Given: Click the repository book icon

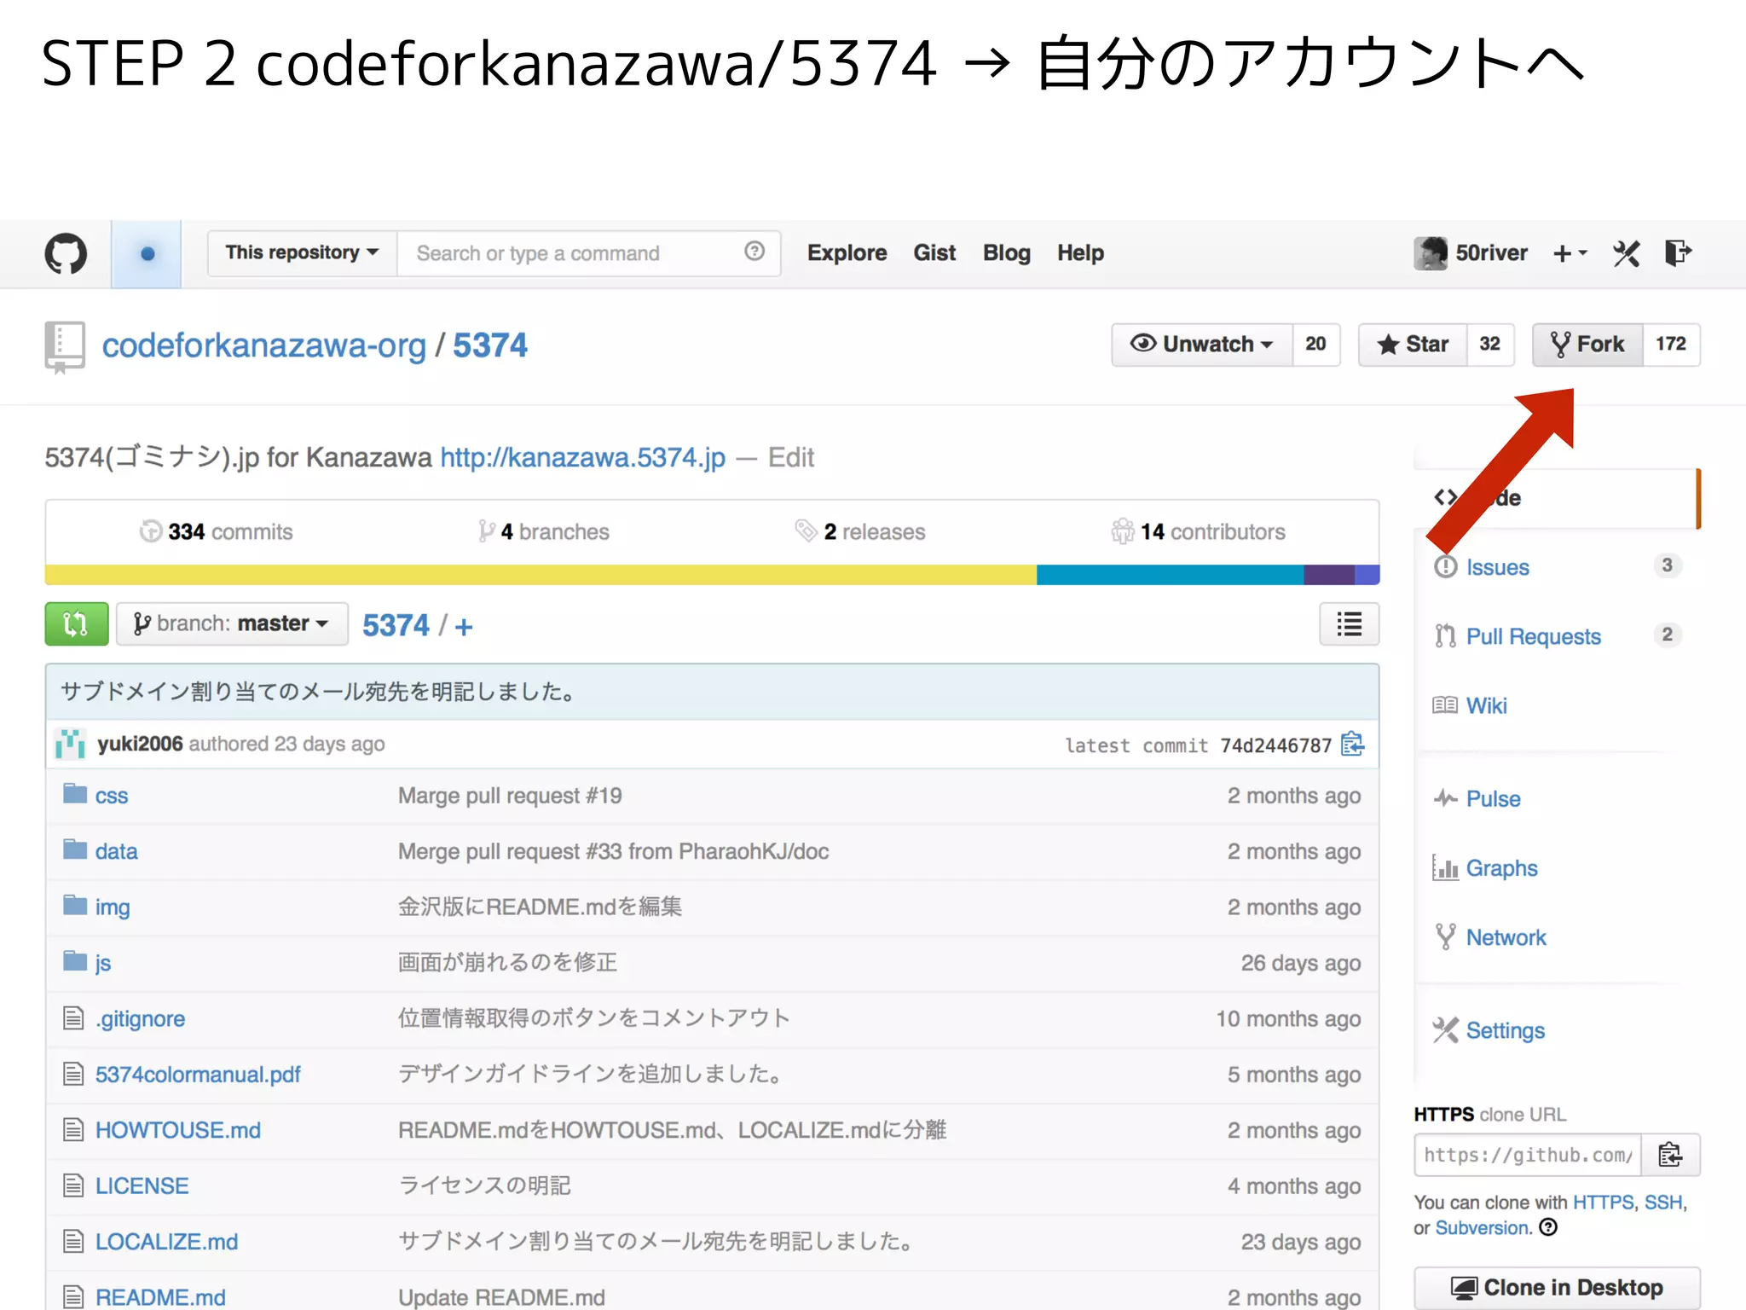Looking at the screenshot, I should (x=65, y=347).
